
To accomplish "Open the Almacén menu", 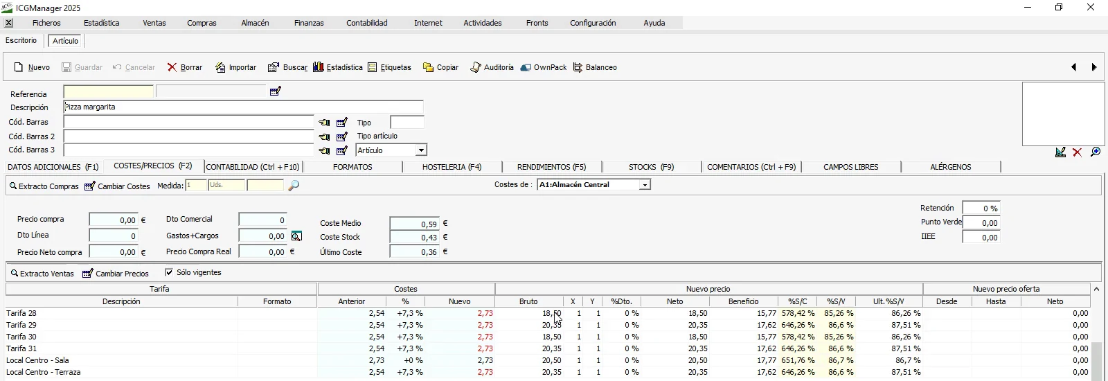I will [x=255, y=23].
